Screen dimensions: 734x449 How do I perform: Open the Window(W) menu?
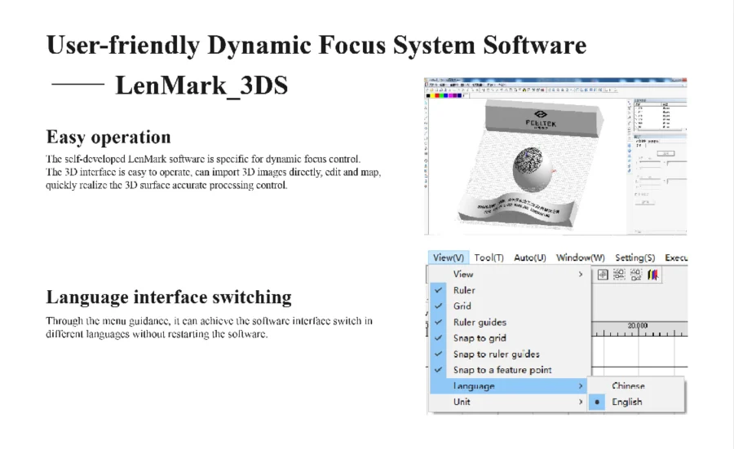(581, 258)
